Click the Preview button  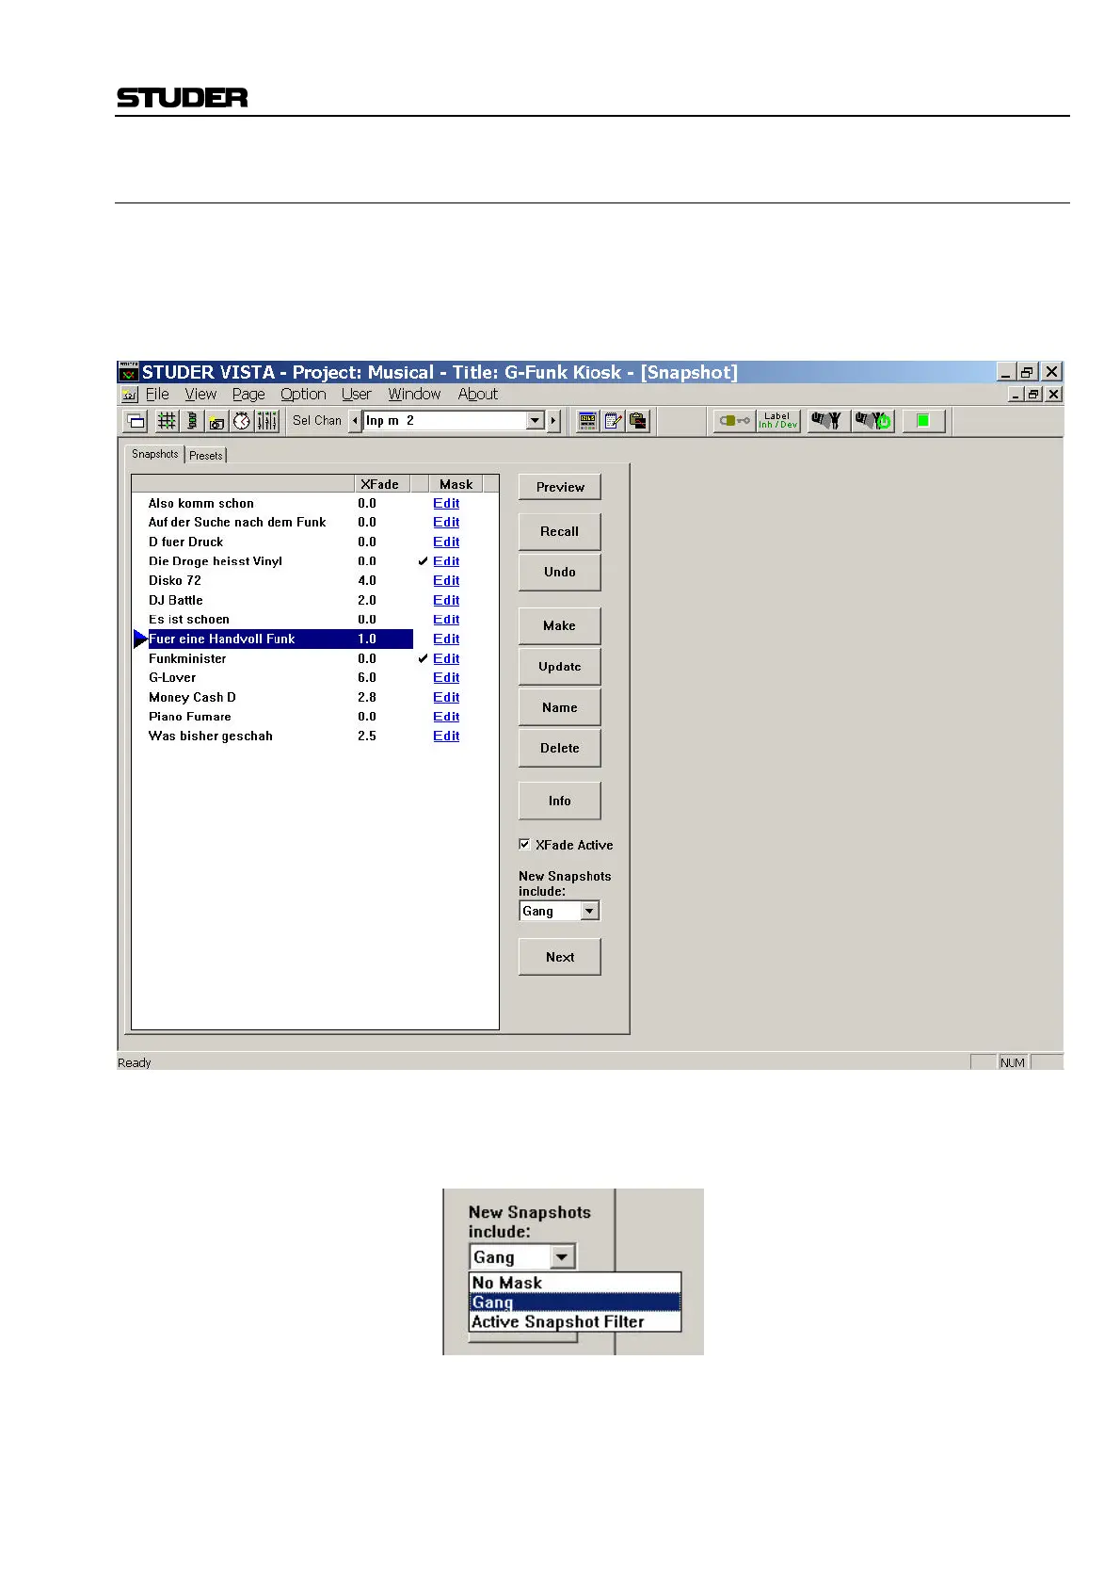[560, 487]
